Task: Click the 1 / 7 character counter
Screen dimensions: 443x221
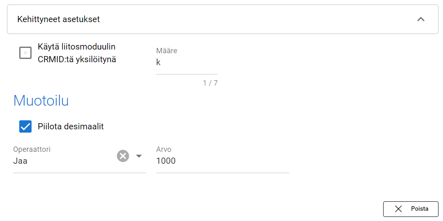Action: 210,83
